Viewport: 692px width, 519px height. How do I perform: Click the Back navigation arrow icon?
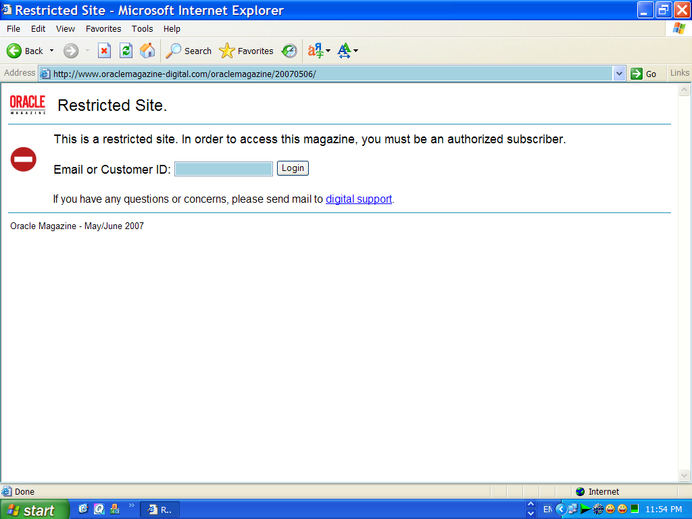click(x=14, y=51)
